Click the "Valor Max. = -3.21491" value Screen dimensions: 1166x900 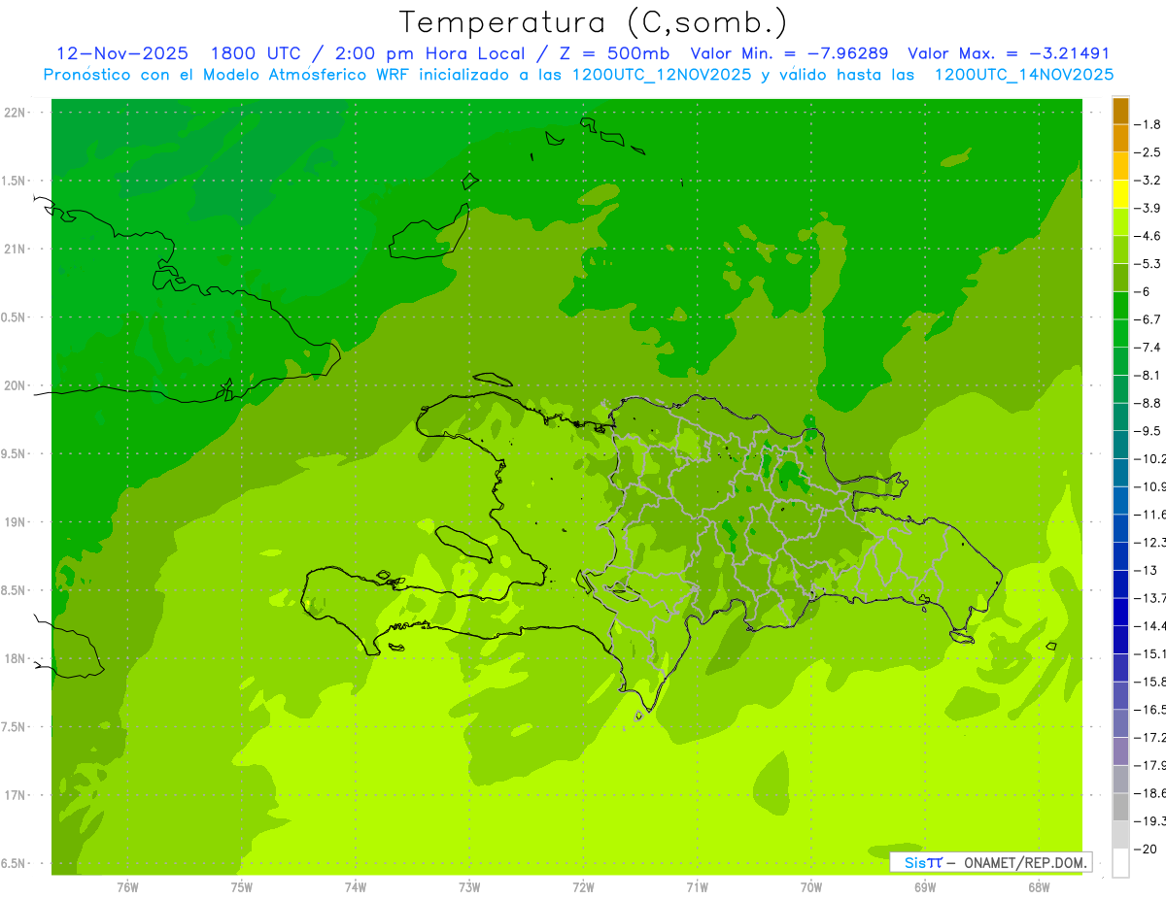pos(1008,53)
